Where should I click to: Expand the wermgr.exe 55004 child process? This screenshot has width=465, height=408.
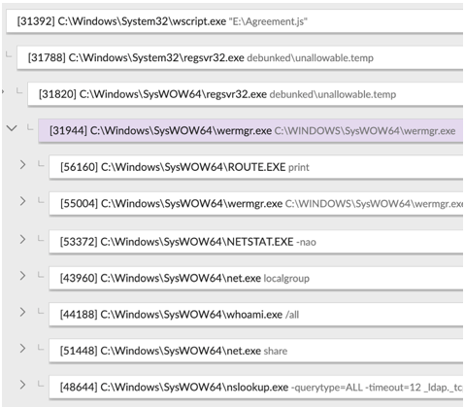[22, 201]
